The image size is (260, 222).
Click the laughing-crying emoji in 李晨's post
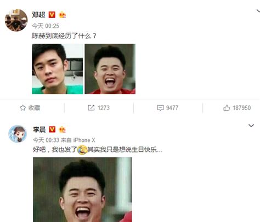82,150
